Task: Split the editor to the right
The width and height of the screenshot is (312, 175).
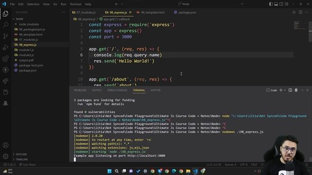Action: (x=300, y=12)
